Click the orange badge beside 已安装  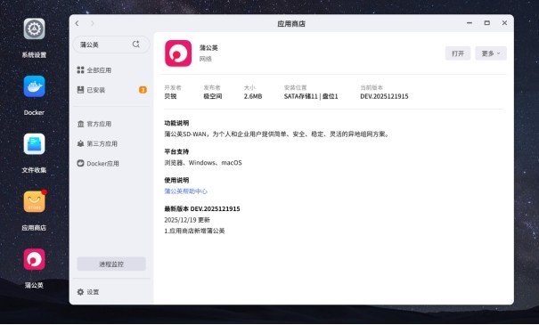(143, 90)
